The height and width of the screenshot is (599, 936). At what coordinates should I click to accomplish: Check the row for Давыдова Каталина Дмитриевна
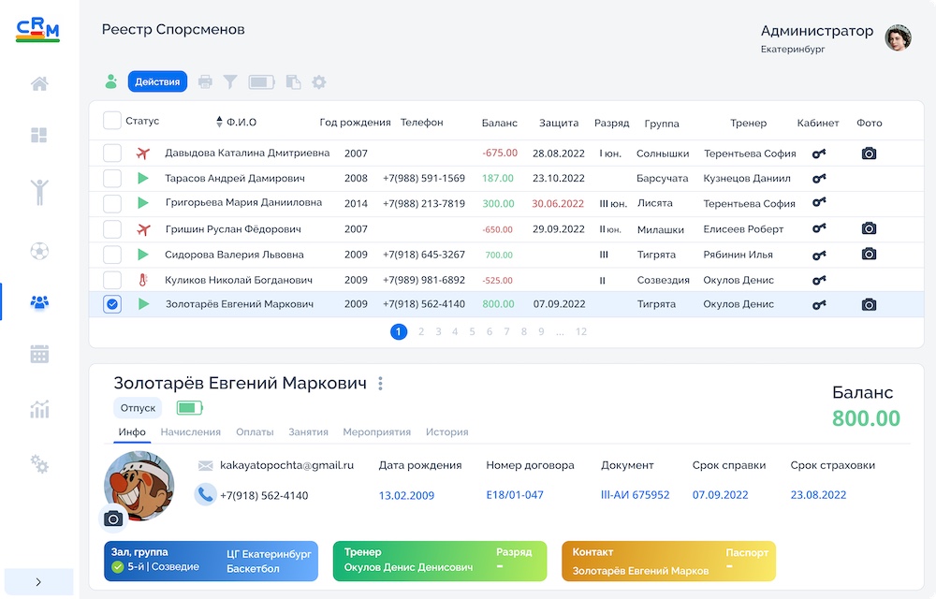[112, 153]
